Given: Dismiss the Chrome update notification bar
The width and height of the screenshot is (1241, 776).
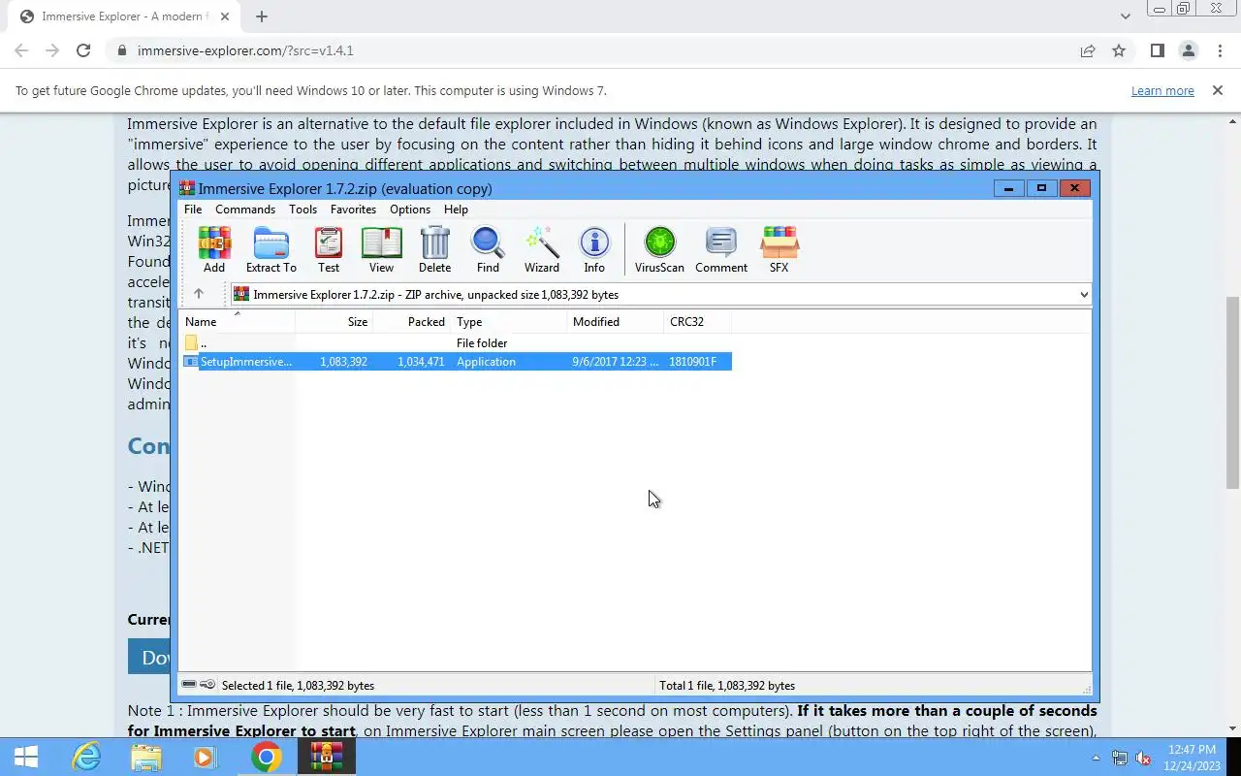Looking at the screenshot, I should click(1217, 90).
